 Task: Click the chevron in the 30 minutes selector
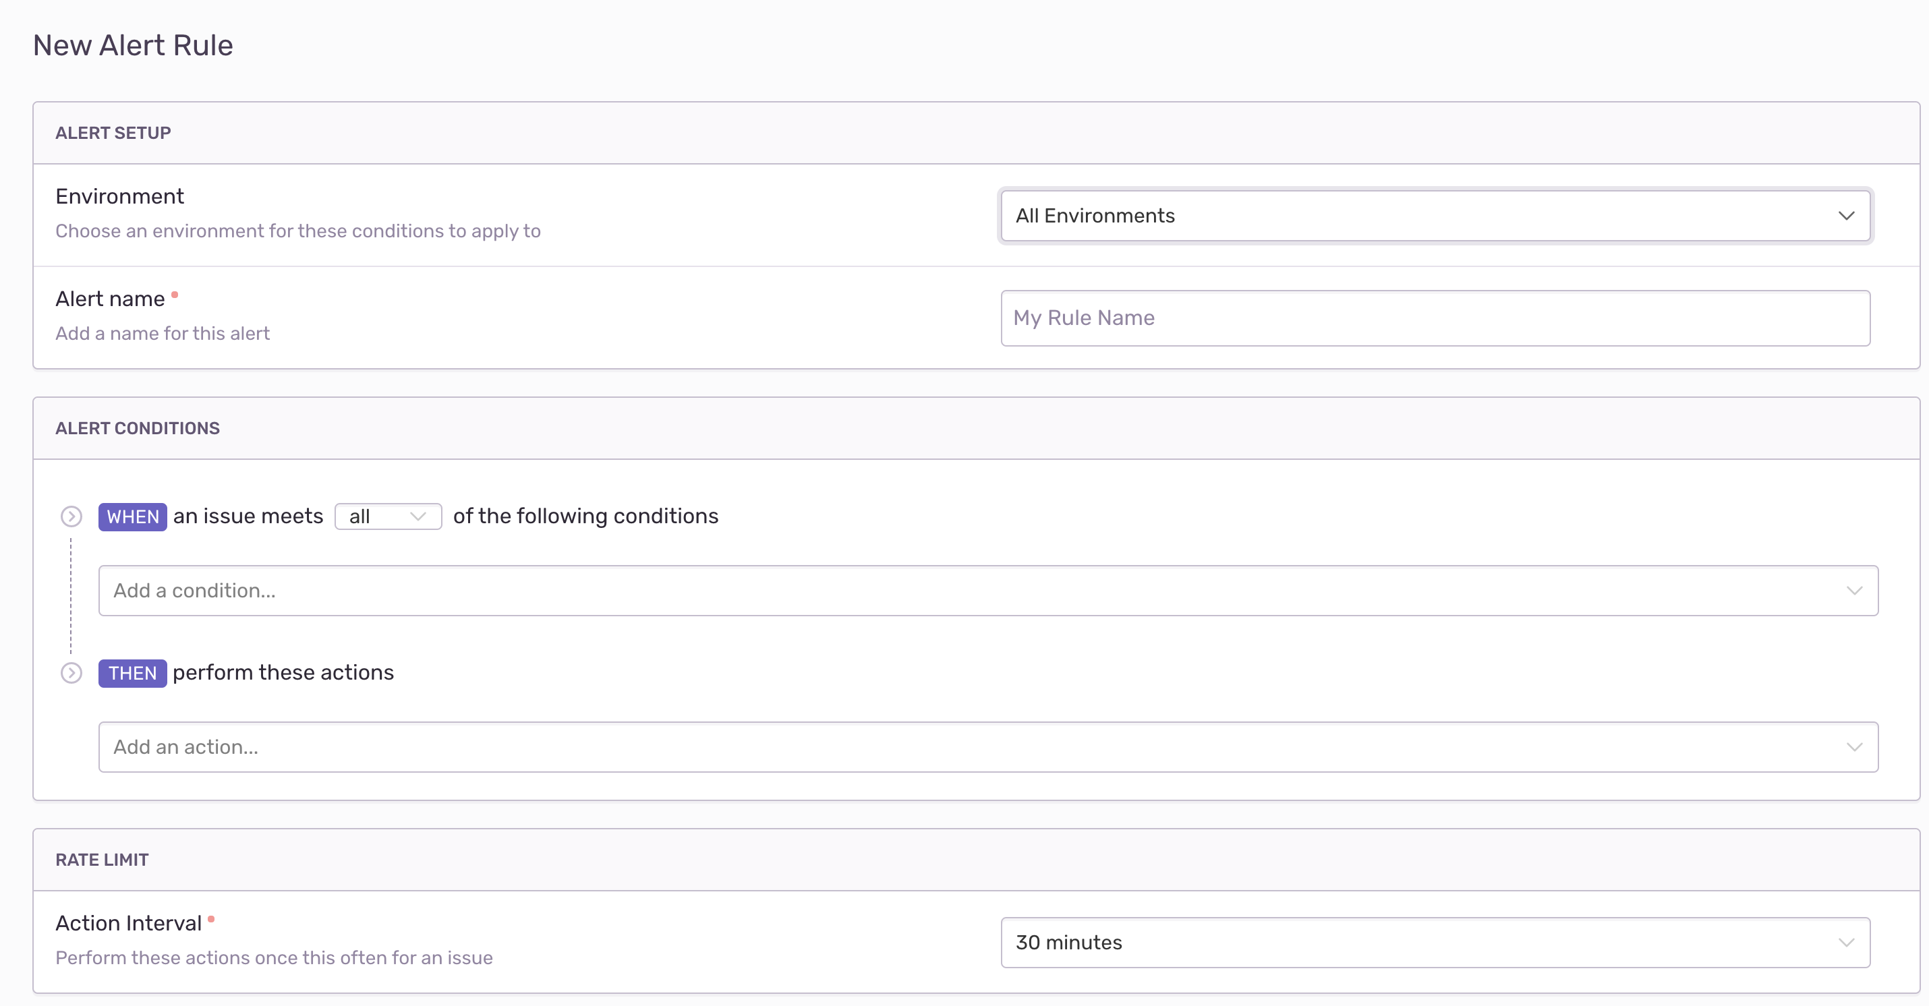coord(1846,943)
